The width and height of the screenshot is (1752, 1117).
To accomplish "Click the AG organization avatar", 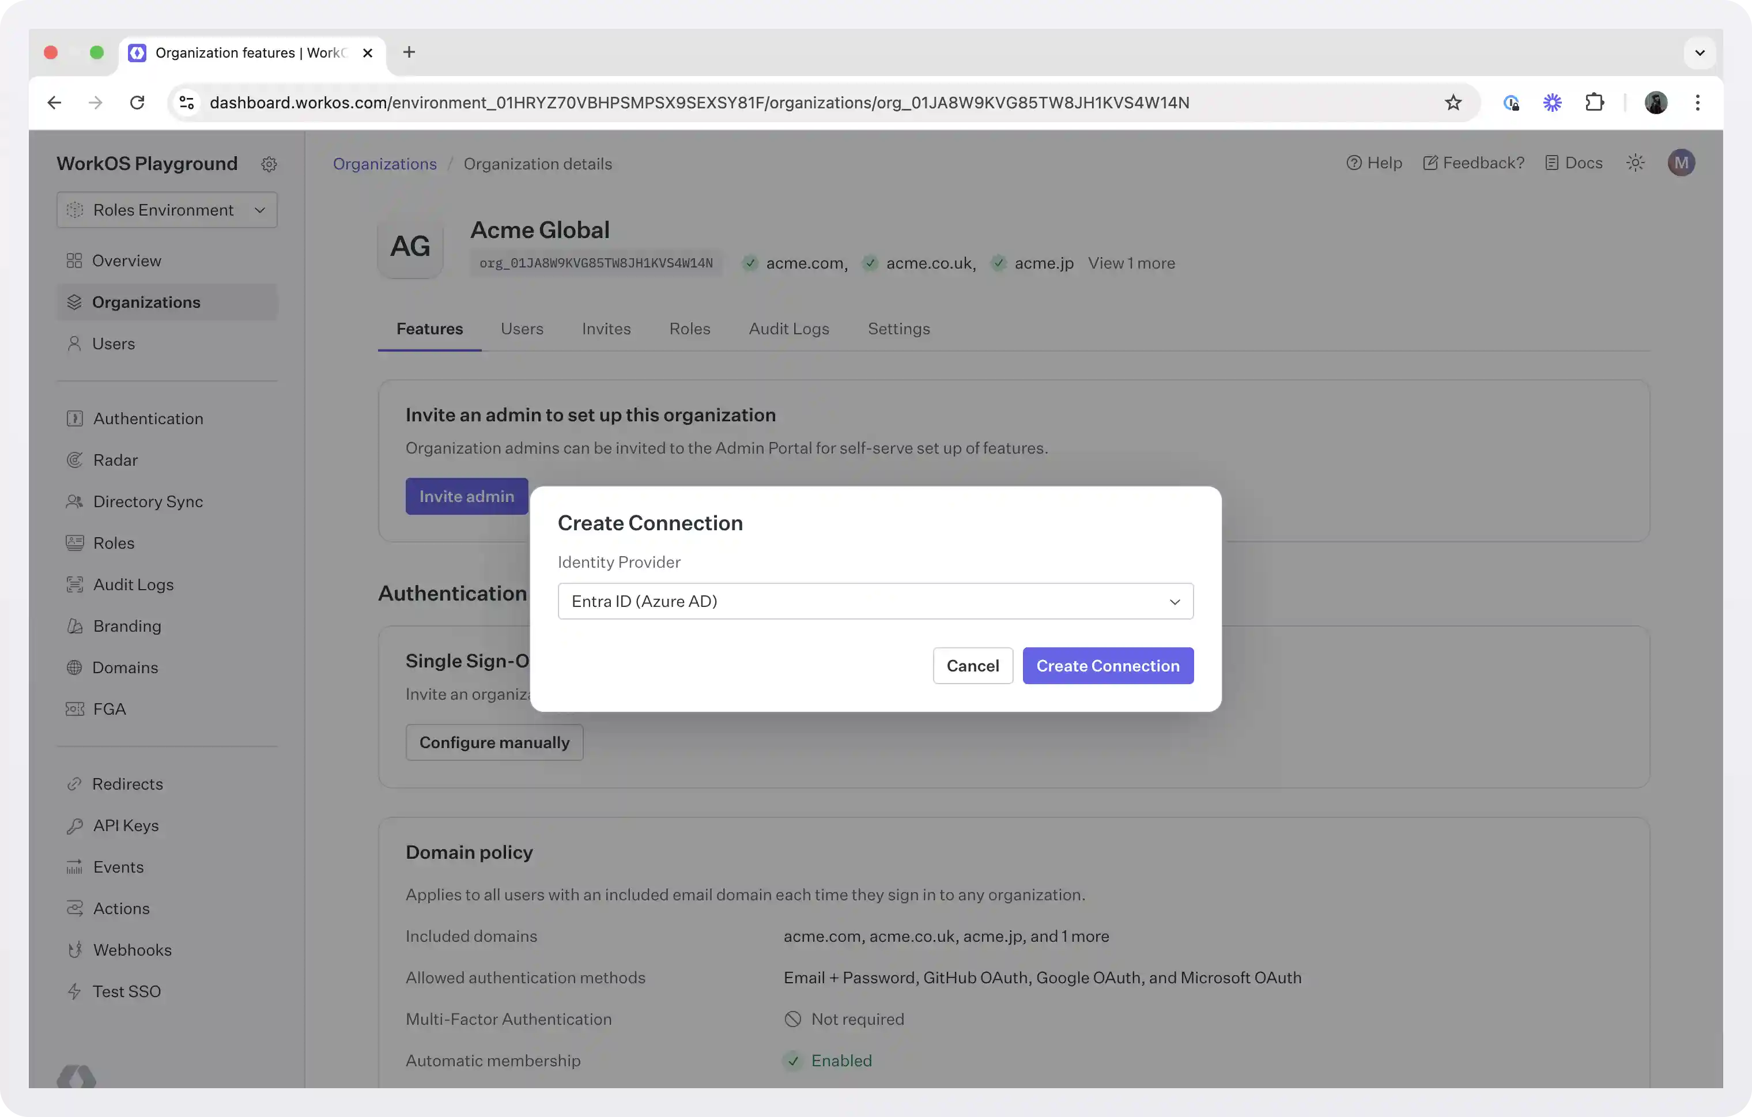I will tap(410, 247).
